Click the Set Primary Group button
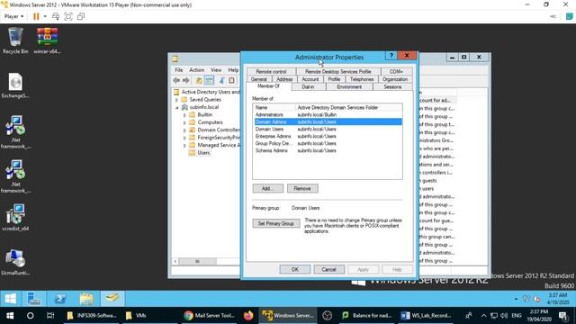This screenshot has width=576, height=324. pos(276,223)
